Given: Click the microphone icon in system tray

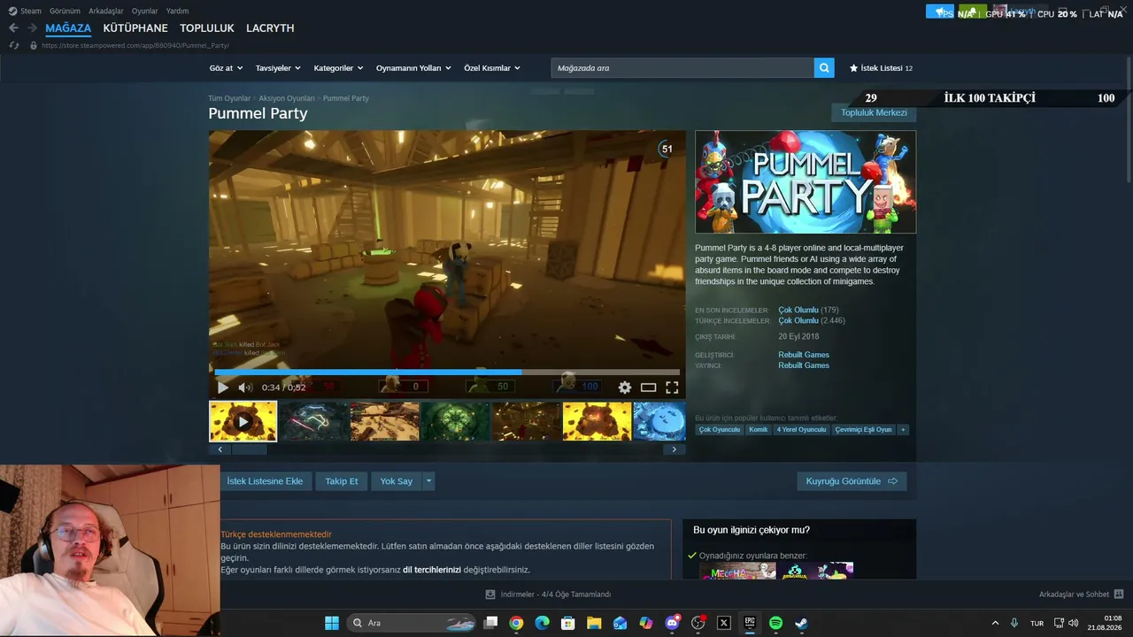Looking at the screenshot, I should (1014, 623).
